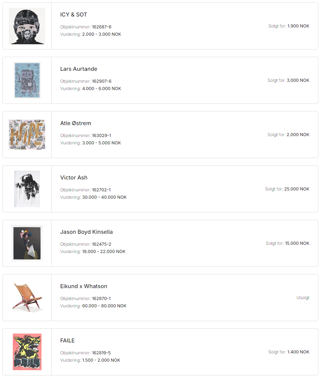Open the ICY & SOT artwork thumbnail
This screenshot has width=321, height=376.
pyautogui.click(x=27, y=26)
